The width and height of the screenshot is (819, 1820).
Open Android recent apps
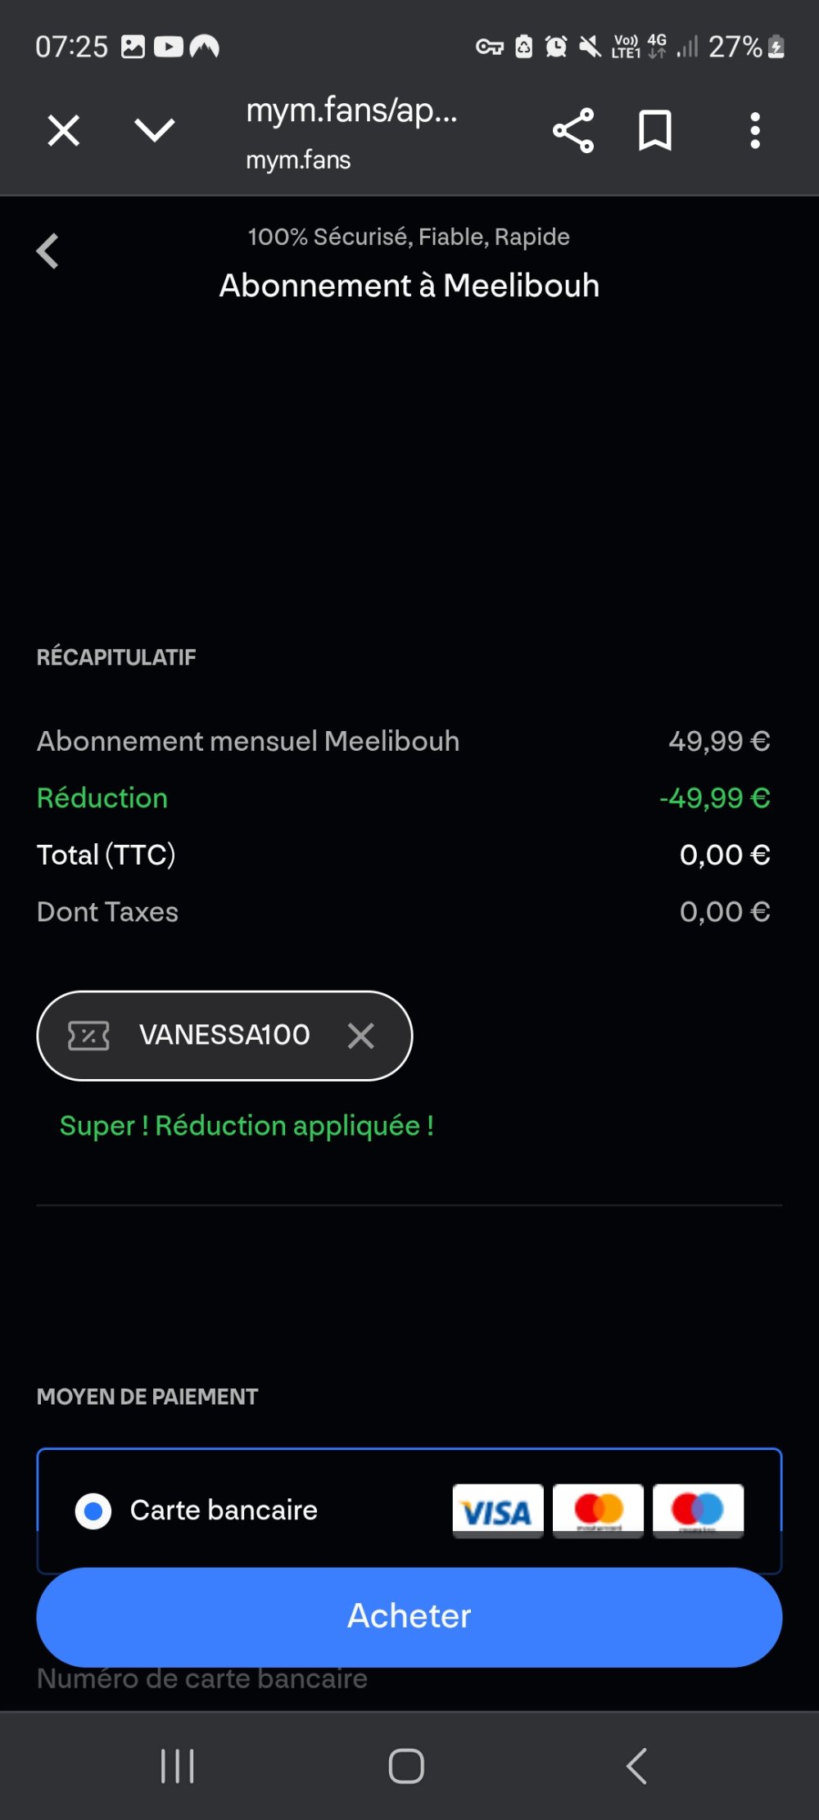click(x=177, y=1766)
